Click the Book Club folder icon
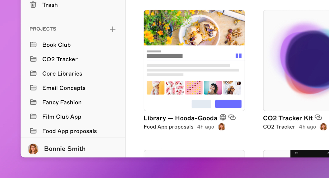 click(x=33, y=44)
